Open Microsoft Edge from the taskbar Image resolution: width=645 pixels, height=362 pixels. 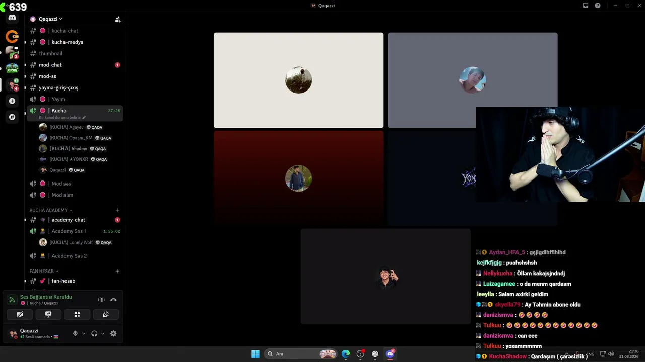click(x=346, y=354)
